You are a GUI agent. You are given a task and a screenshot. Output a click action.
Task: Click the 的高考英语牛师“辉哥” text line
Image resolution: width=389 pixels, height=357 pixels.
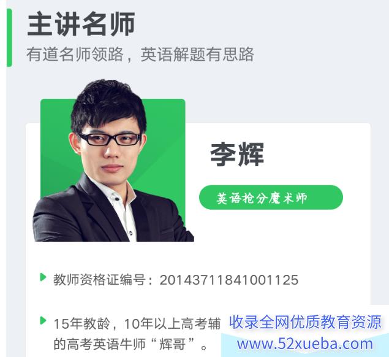coord(130,344)
